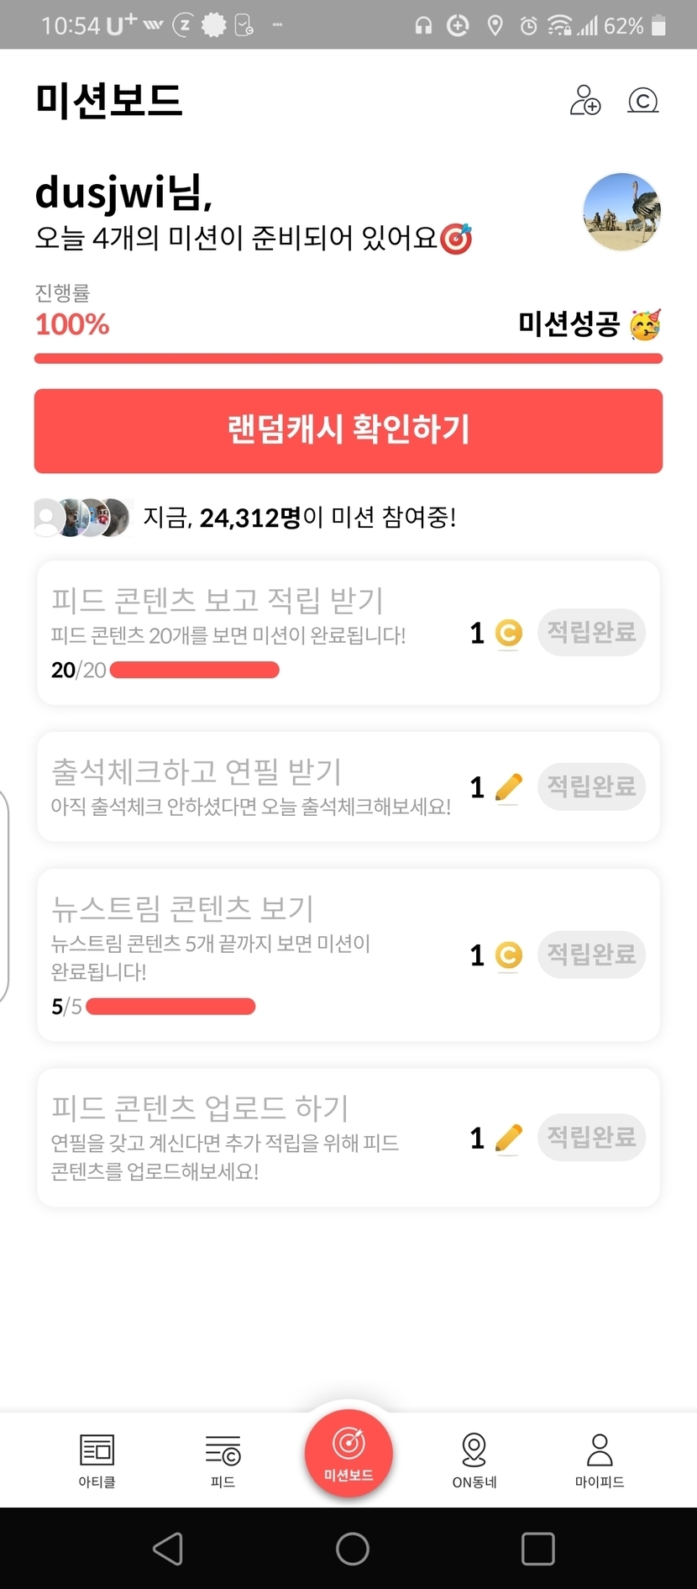Open the cash coin icon in header
Viewport: 697px width, 1589px height.
click(x=642, y=101)
